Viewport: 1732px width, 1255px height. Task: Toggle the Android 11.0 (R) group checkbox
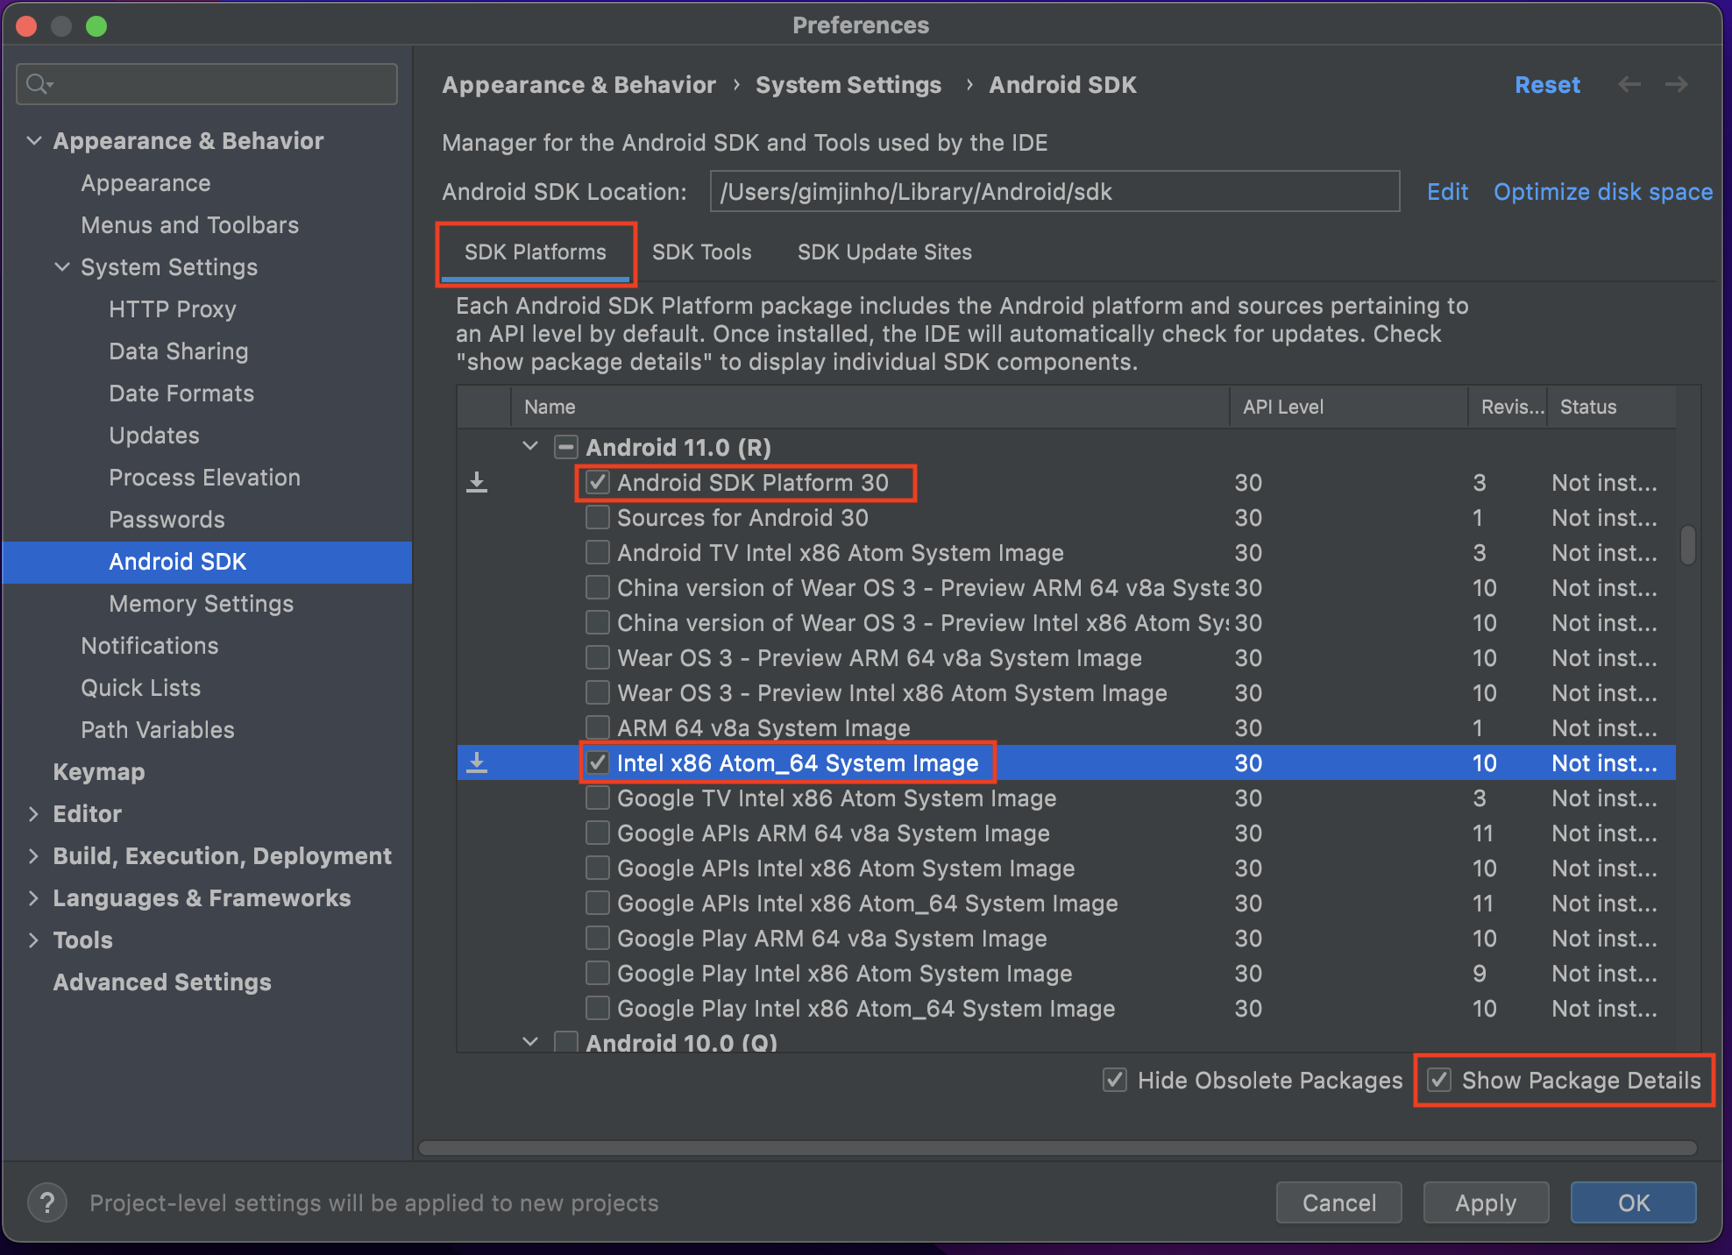(566, 448)
